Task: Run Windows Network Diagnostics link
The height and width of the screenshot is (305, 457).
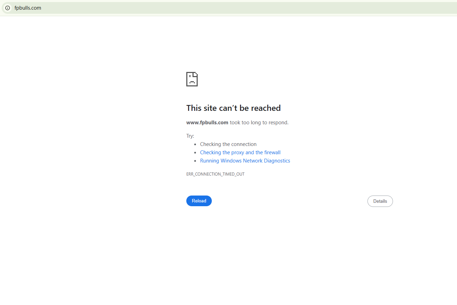Action: (245, 161)
